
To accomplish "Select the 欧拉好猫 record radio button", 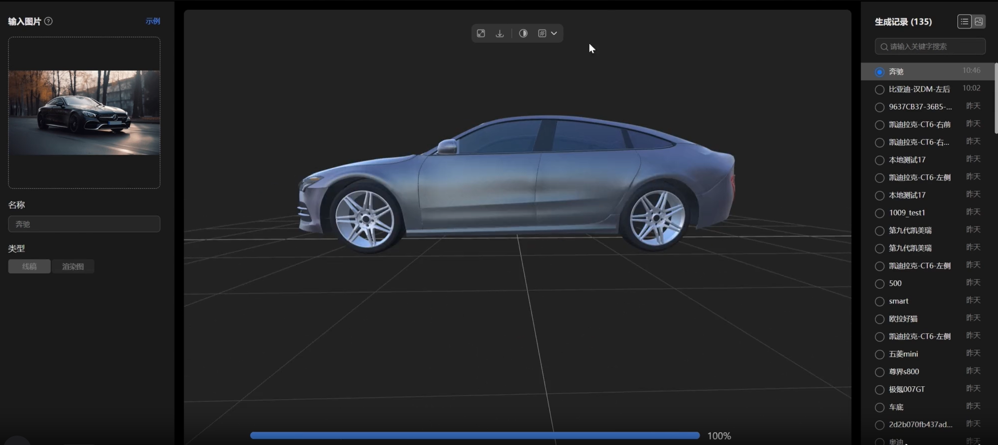I will pyautogui.click(x=879, y=319).
